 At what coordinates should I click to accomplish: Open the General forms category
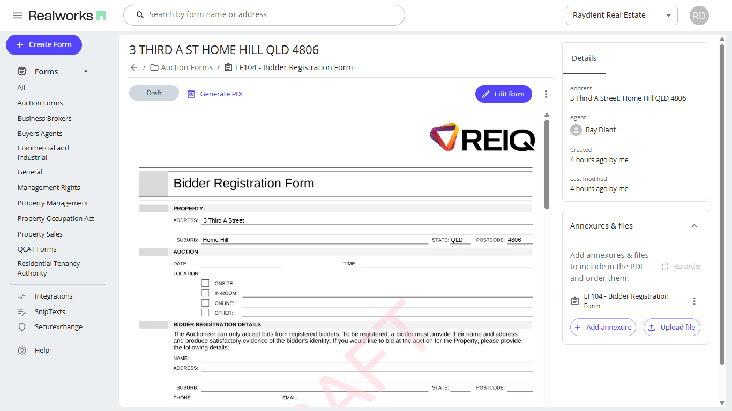[30, 172]
